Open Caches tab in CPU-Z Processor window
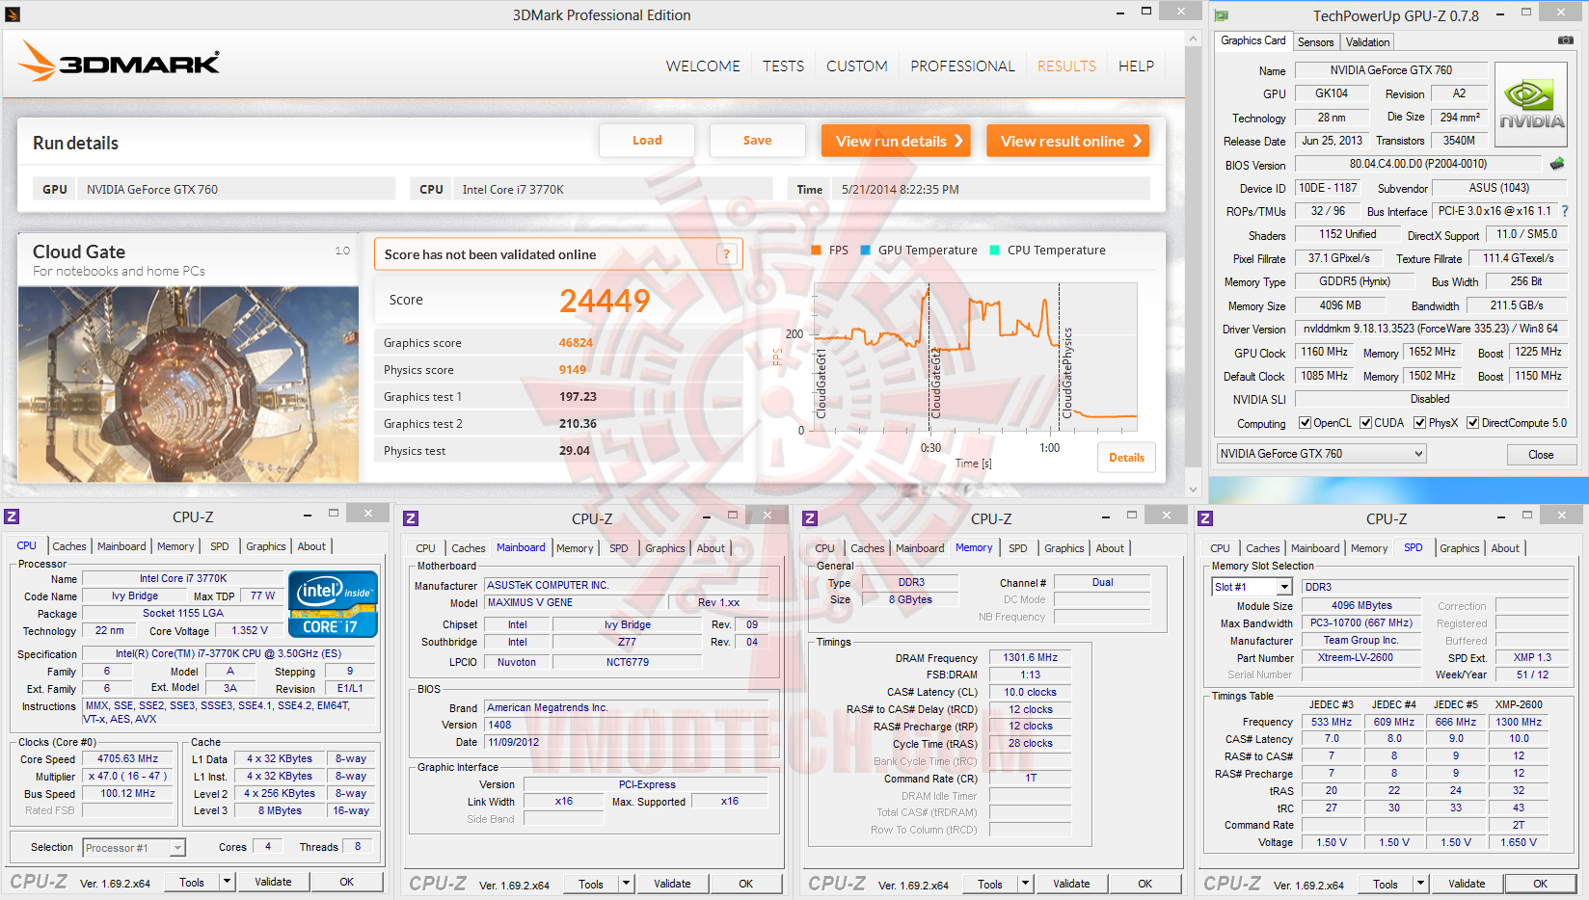1589x900 pixels. [x=68, y=546]
